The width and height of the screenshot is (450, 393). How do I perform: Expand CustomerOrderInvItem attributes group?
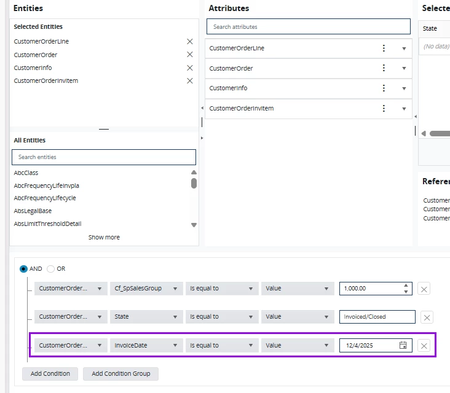[x=404, y=109]
